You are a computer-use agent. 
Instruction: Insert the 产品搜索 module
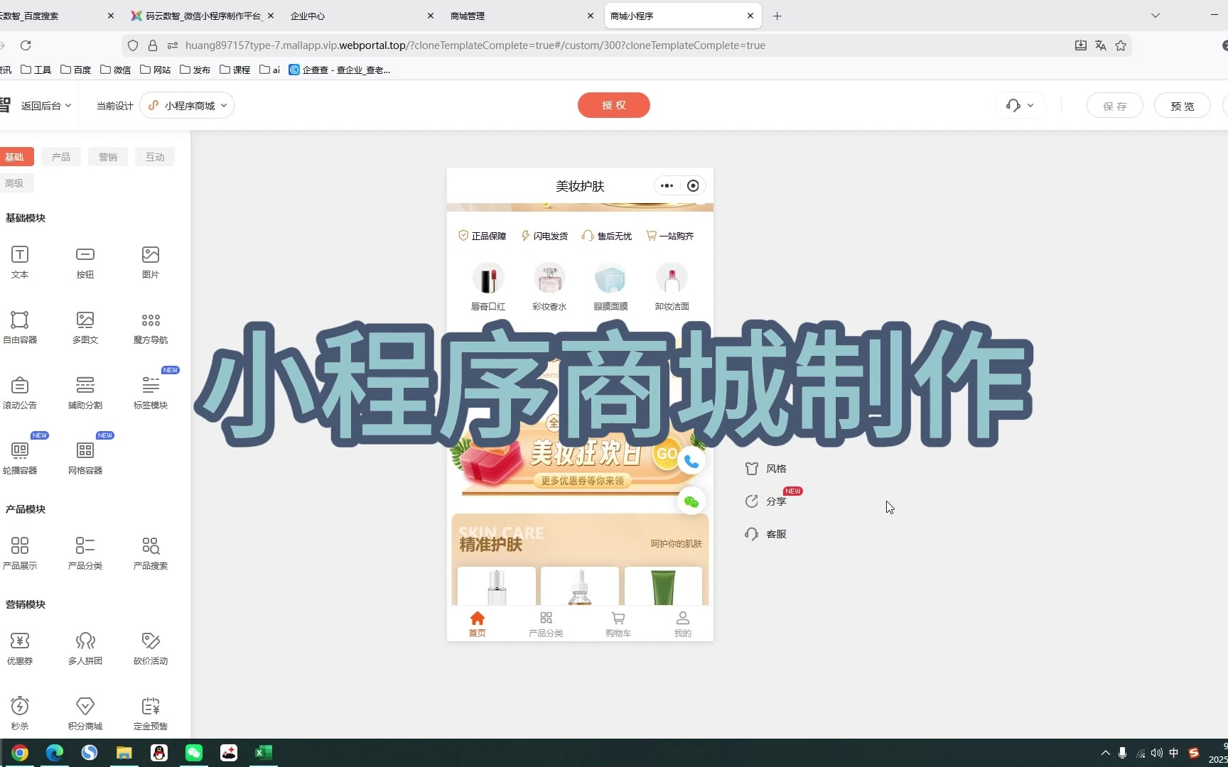[151, 553]
